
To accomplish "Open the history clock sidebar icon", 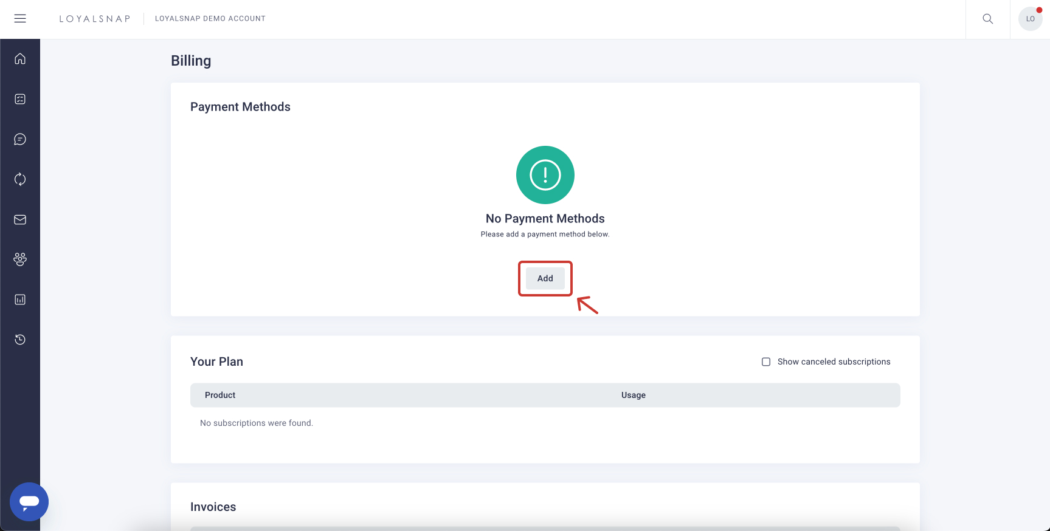I will click(20, 340).
